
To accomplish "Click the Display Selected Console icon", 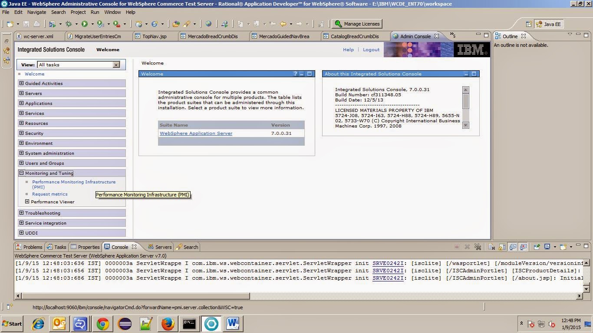I will (547, 247).
